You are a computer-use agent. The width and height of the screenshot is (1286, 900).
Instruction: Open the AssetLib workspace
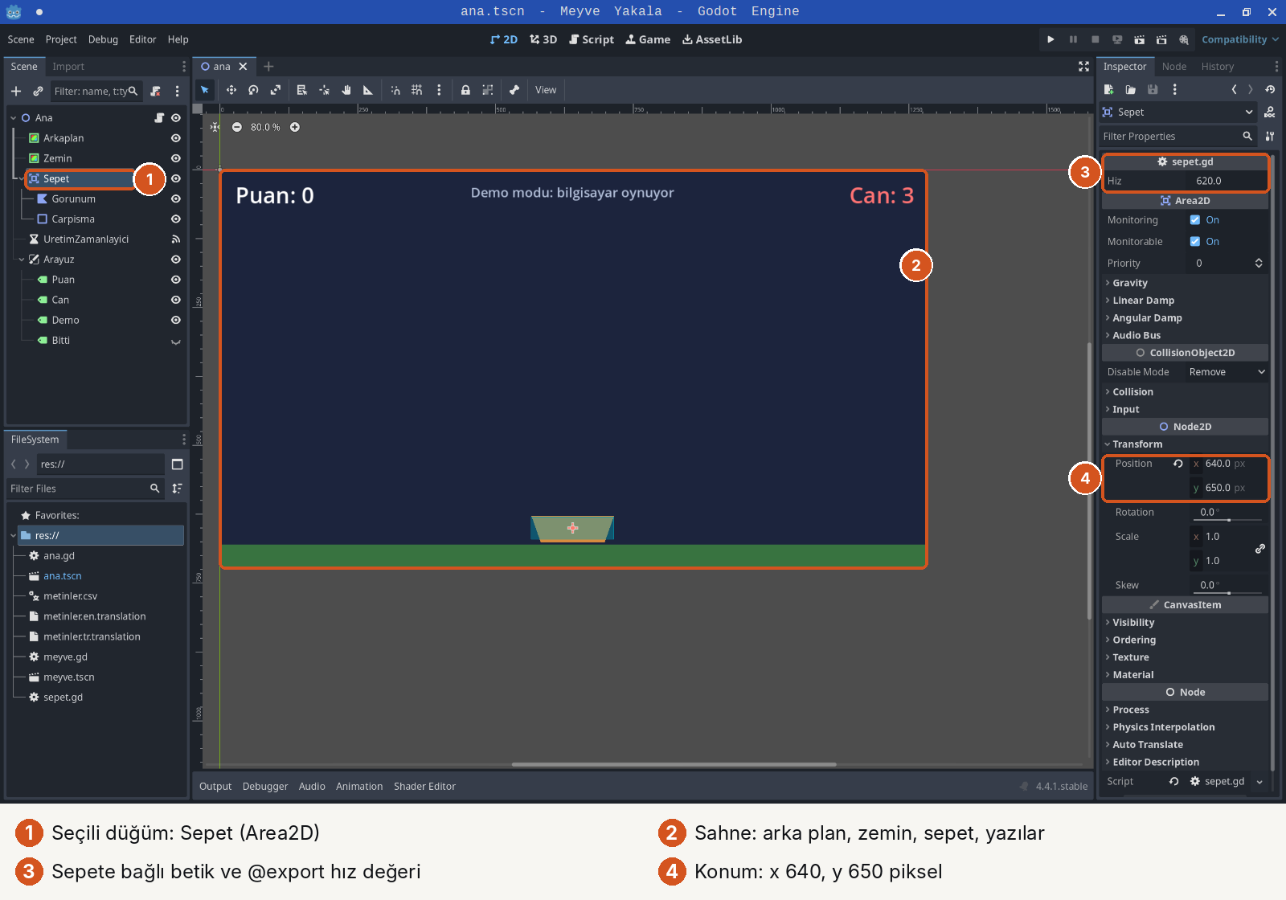(x=712, y=39)
